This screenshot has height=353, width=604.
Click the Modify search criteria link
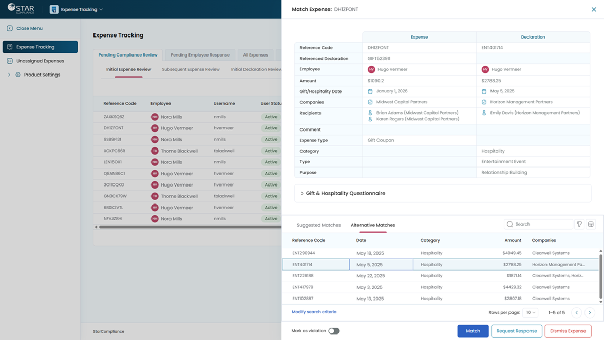pos(314,312)
